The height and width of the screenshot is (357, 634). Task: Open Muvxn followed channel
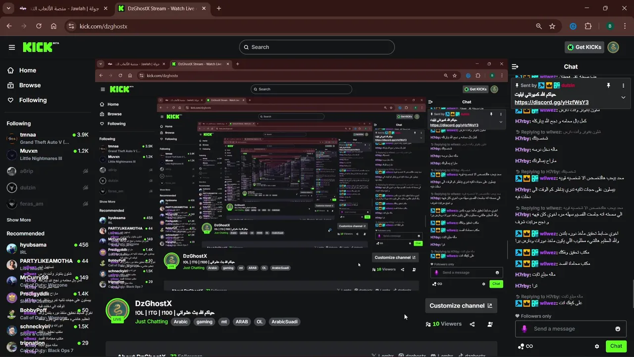[x=48, y=155]
